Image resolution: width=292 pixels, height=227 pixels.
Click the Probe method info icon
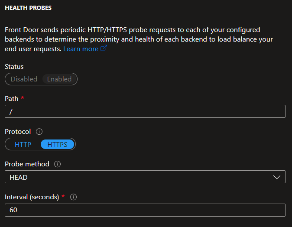pyautogui.click(x=57, y=164)
